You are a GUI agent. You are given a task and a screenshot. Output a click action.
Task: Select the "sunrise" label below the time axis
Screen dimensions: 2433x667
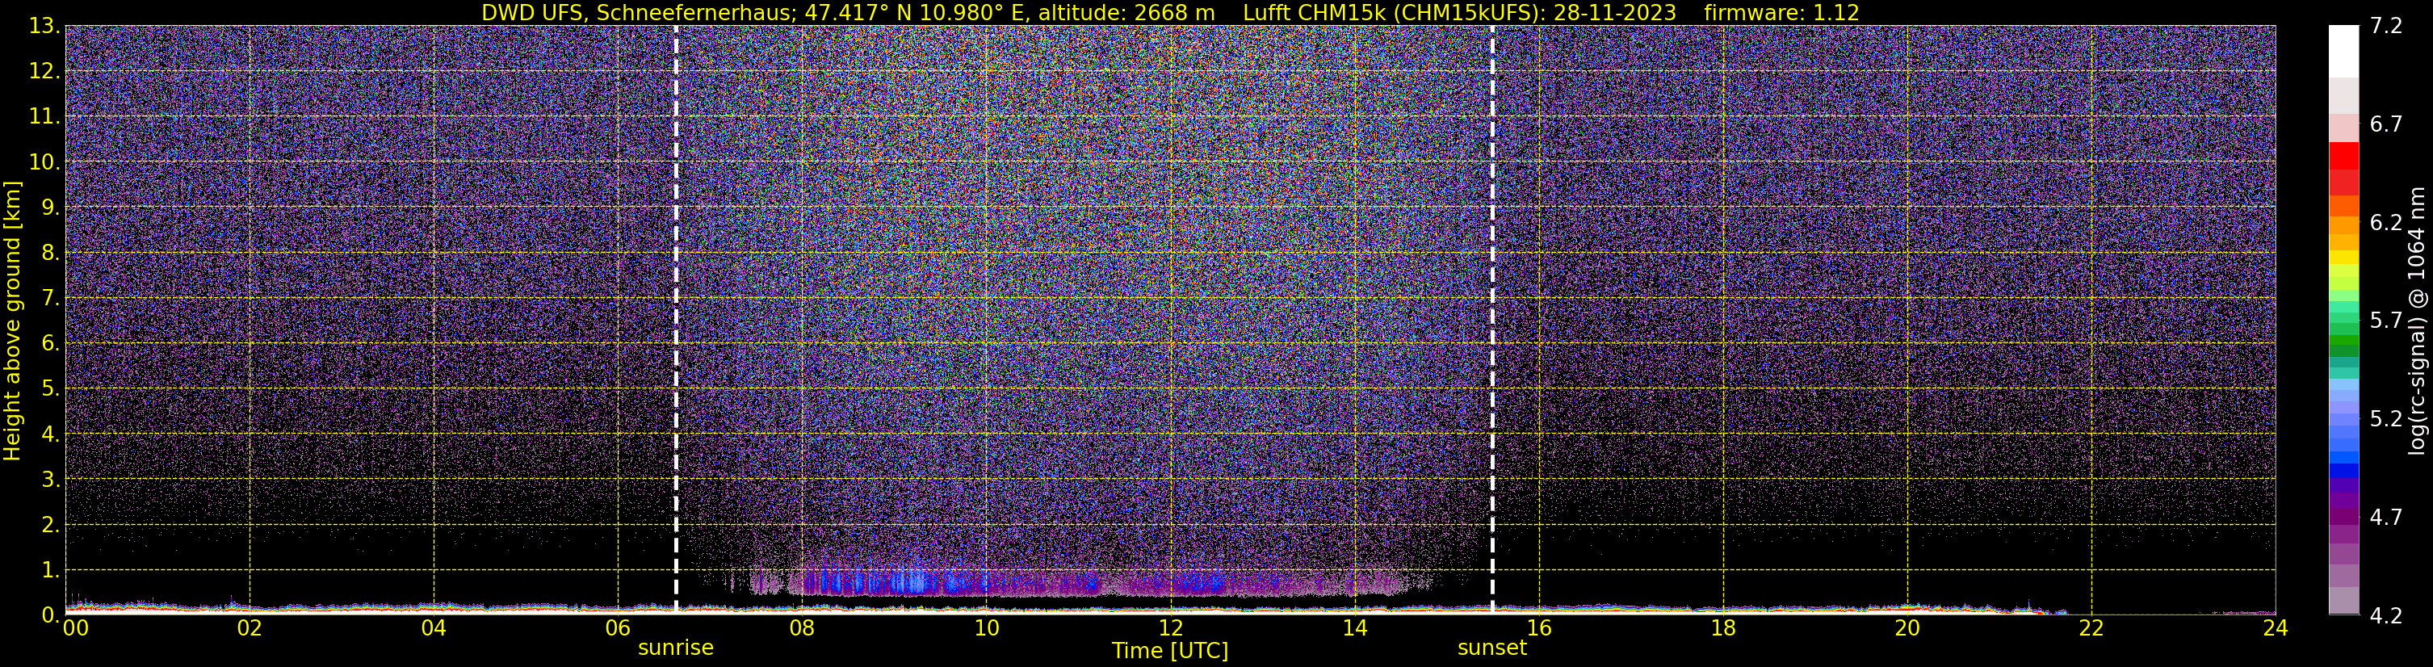[676, 648]
